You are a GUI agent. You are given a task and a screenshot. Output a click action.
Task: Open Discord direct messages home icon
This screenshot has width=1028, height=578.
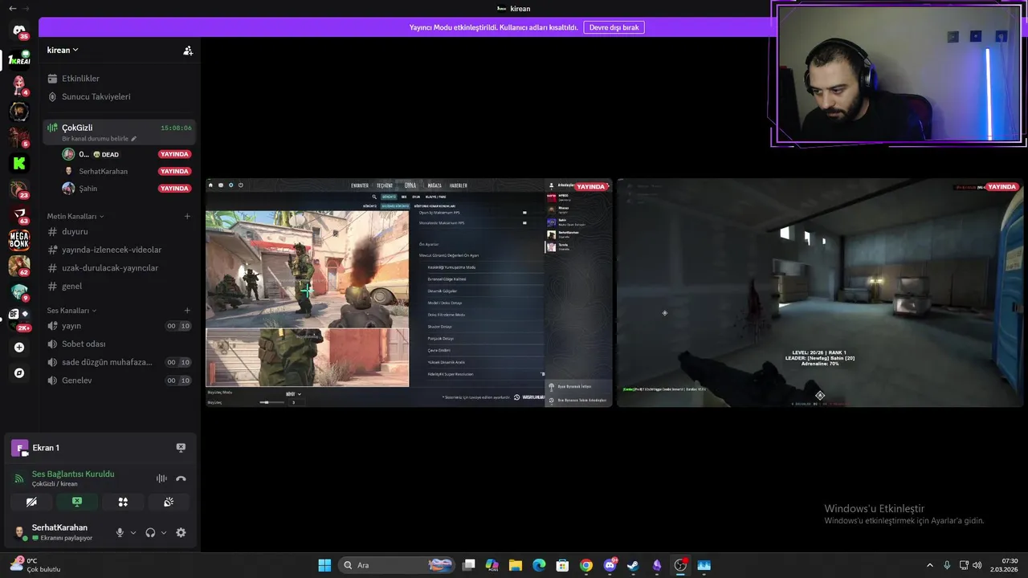[18, 31]
